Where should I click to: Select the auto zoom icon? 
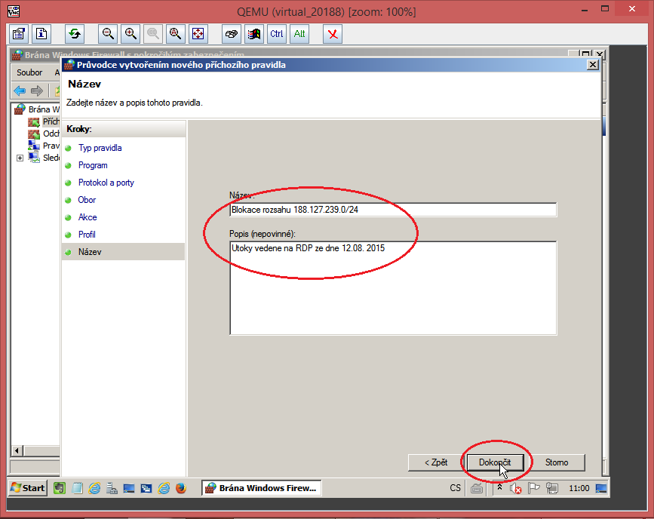176,34
